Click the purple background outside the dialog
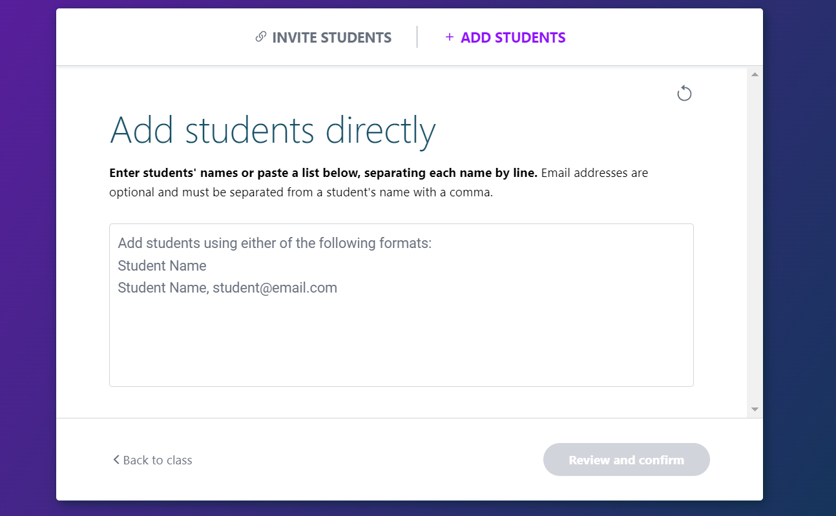Image resolution: width=836 pixels, height=516 pixels. coord(27,258)
